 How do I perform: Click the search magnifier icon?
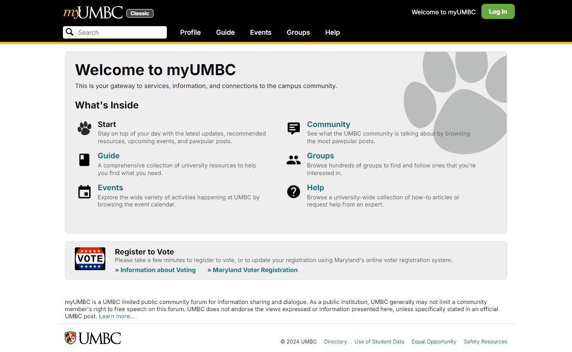point(70,32)
